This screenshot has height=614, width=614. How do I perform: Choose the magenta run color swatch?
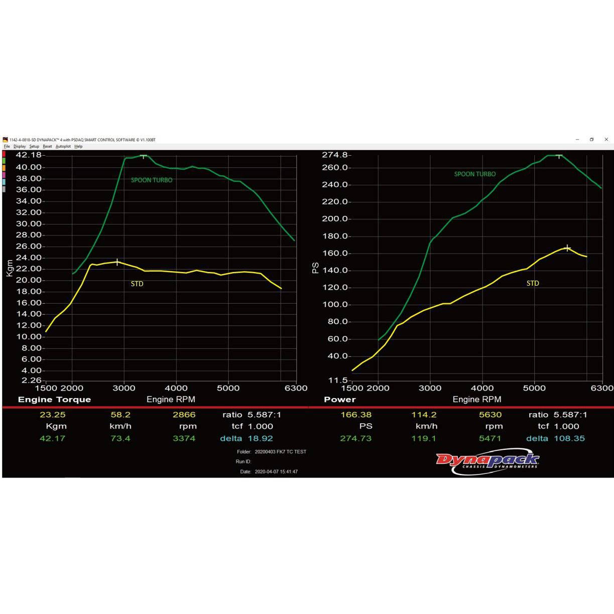(4, 175)
